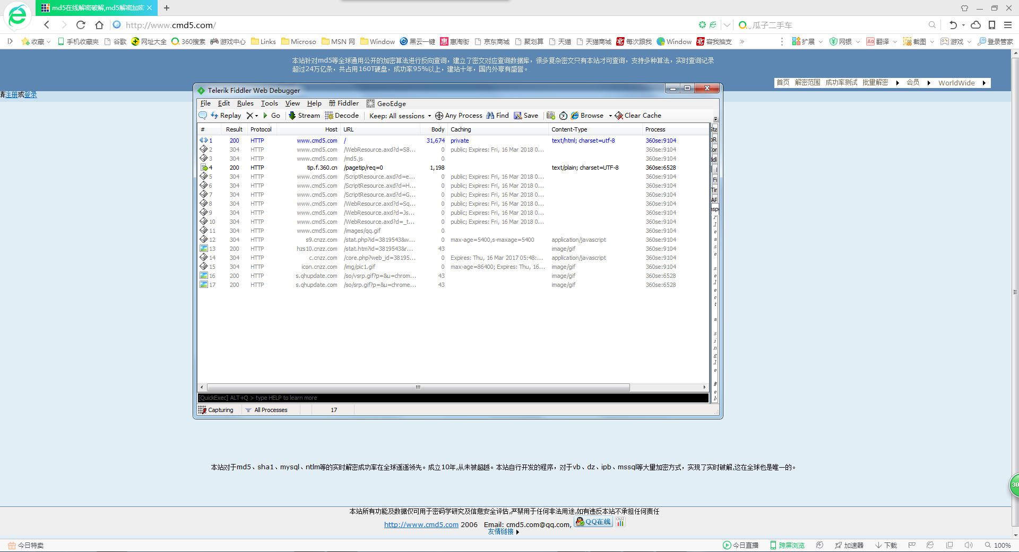
Task: Go back in the browser
Action: (47, 25)
